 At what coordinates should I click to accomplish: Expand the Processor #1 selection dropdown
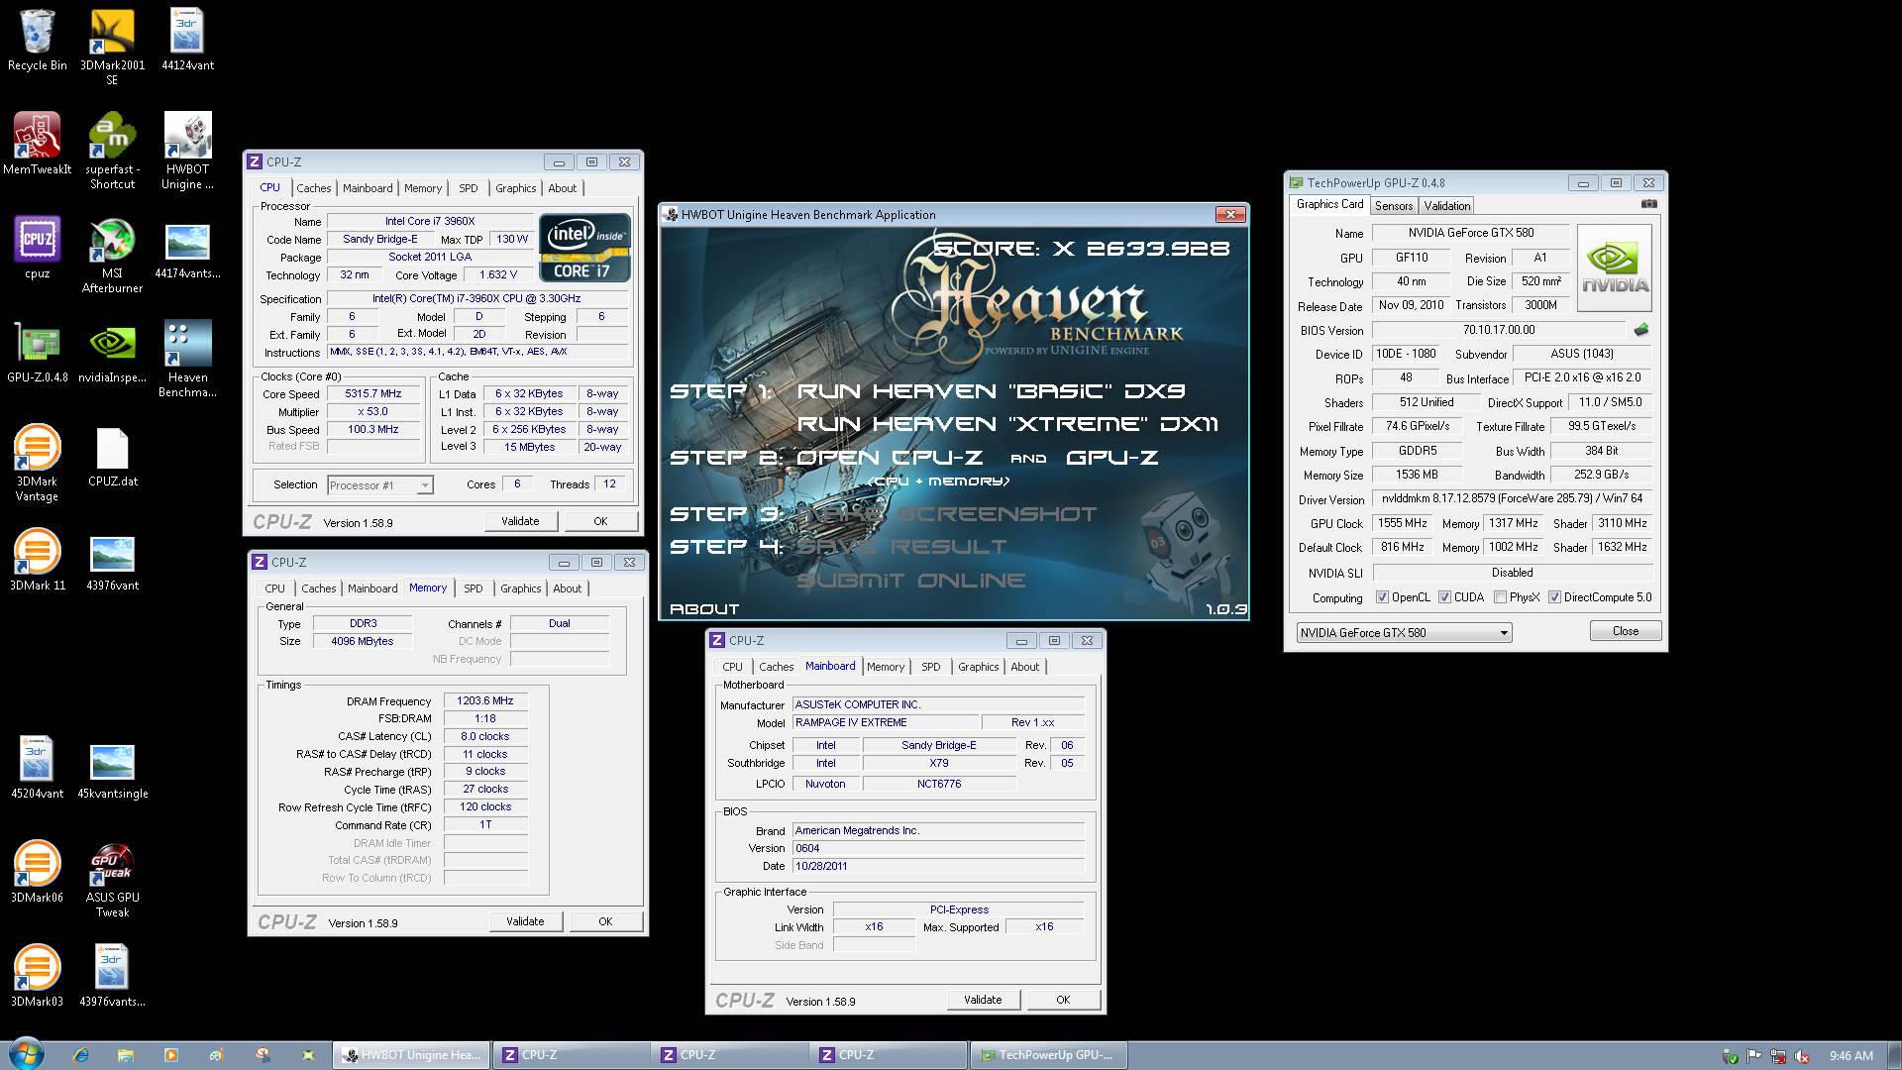click(424, 485)
